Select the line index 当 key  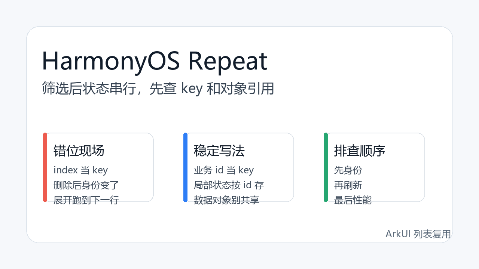click(81, 170)
